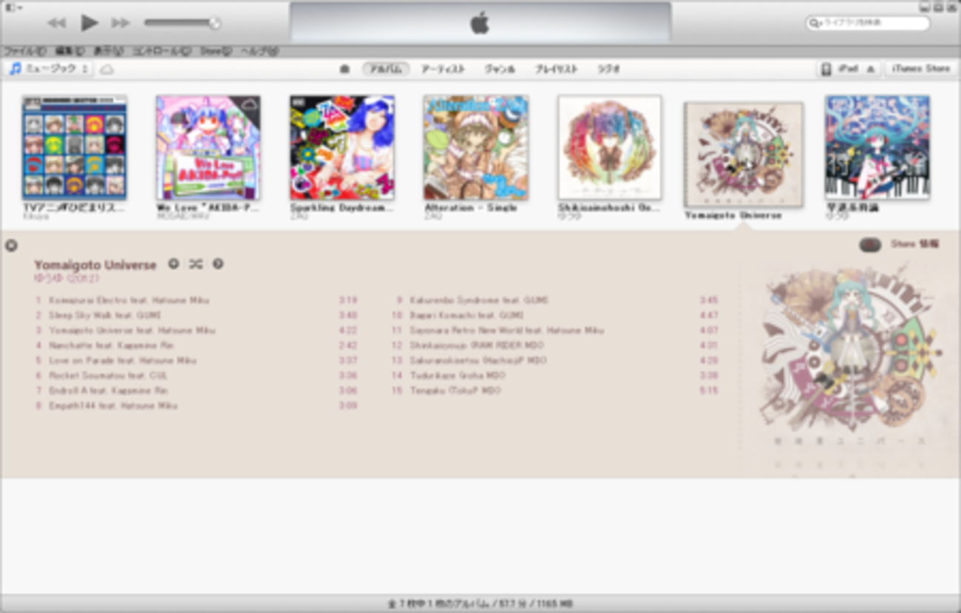The width and height of the screenshot is (961, 613).
Task: Select track 5 Love on Parade
Action: 196,361
